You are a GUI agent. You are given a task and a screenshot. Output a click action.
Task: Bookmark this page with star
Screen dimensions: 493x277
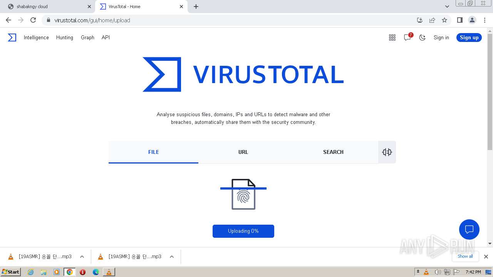tap(444, 20)
